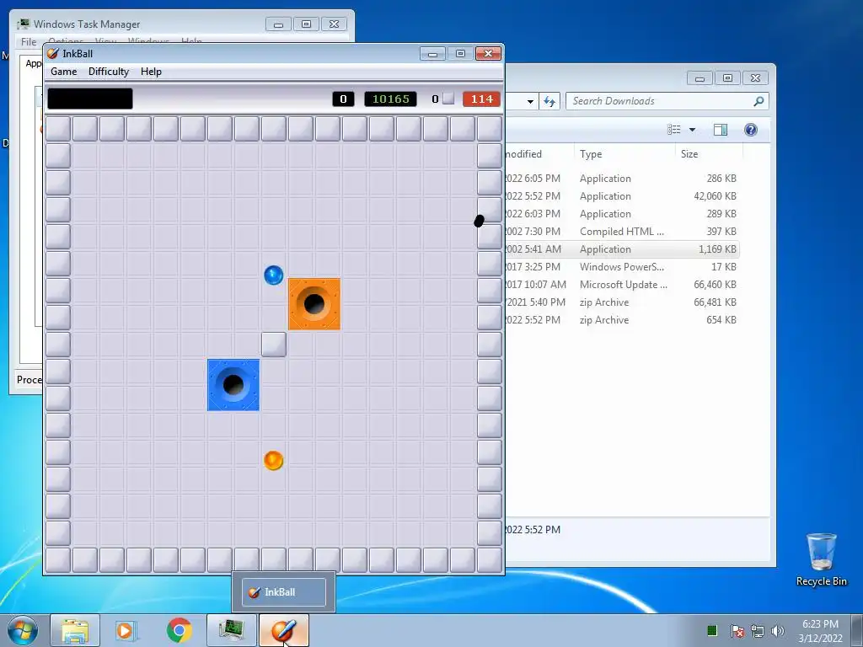Click the orange hole tile
This screenshot has height=647, width=863.
pos(314,304)
